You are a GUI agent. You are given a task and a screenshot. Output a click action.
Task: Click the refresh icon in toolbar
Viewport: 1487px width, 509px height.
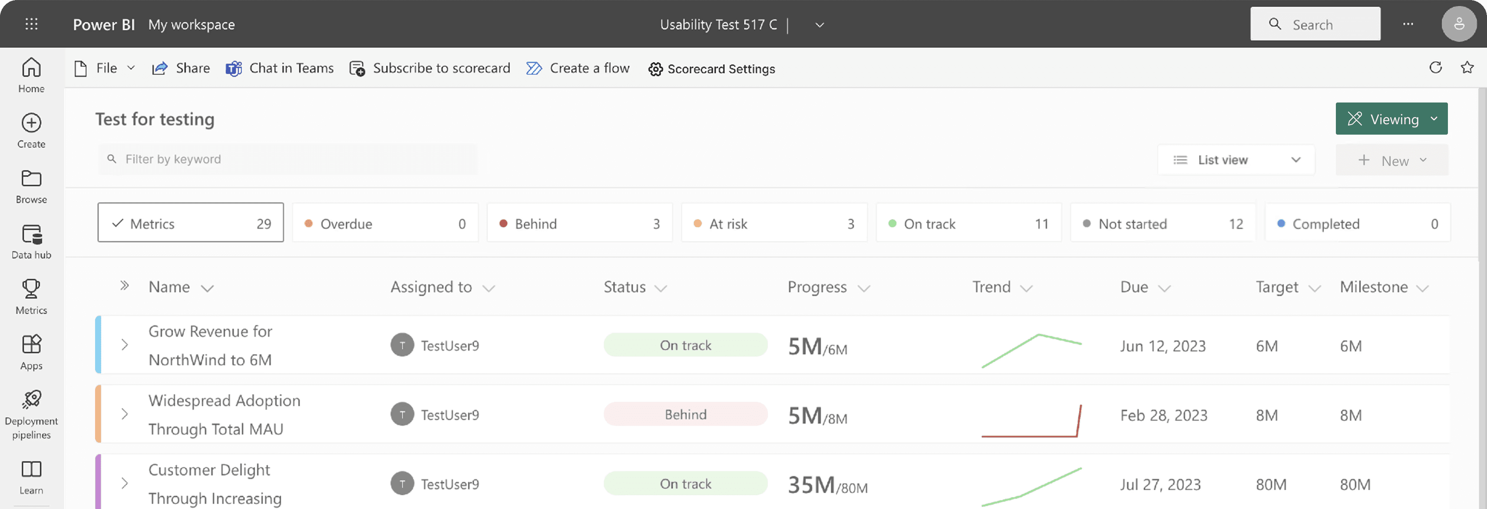click(1435, 68)
